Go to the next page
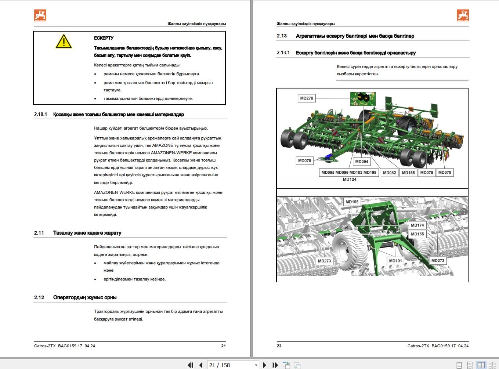Image resolution: width=499 pixels, height=369 pixels. click(264, 365)
